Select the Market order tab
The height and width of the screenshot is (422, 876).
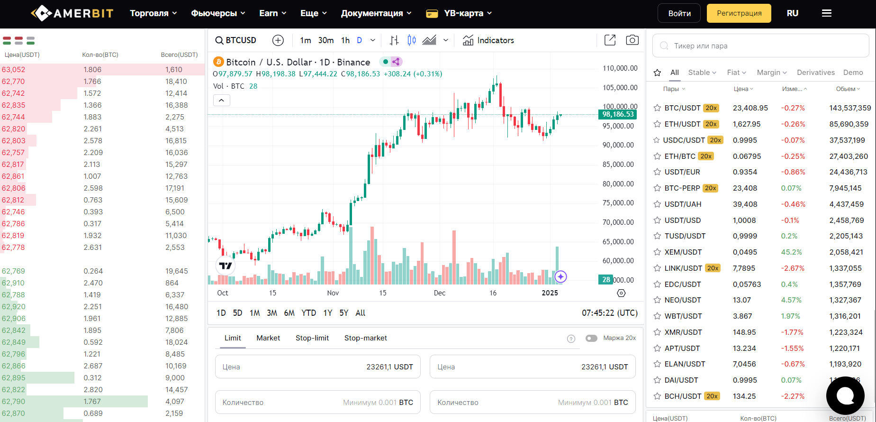coord(268,338)
